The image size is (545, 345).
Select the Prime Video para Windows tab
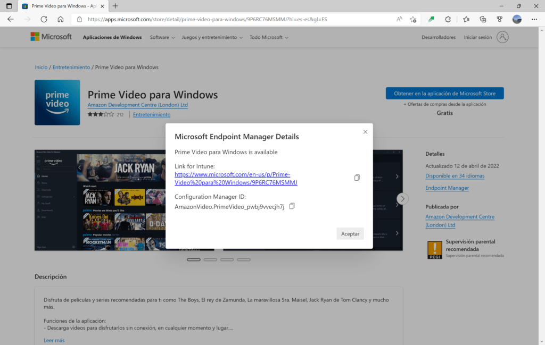63,6
